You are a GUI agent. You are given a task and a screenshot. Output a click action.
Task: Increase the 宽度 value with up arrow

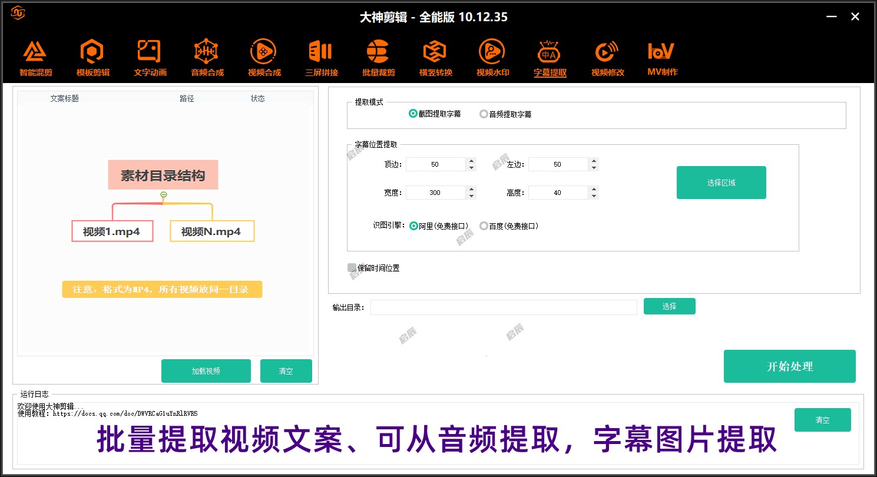[x=471, y=189]
